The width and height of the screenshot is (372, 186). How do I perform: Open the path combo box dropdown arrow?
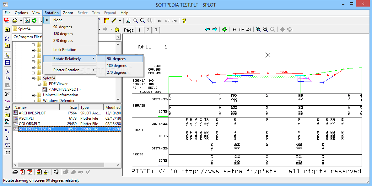118,37
